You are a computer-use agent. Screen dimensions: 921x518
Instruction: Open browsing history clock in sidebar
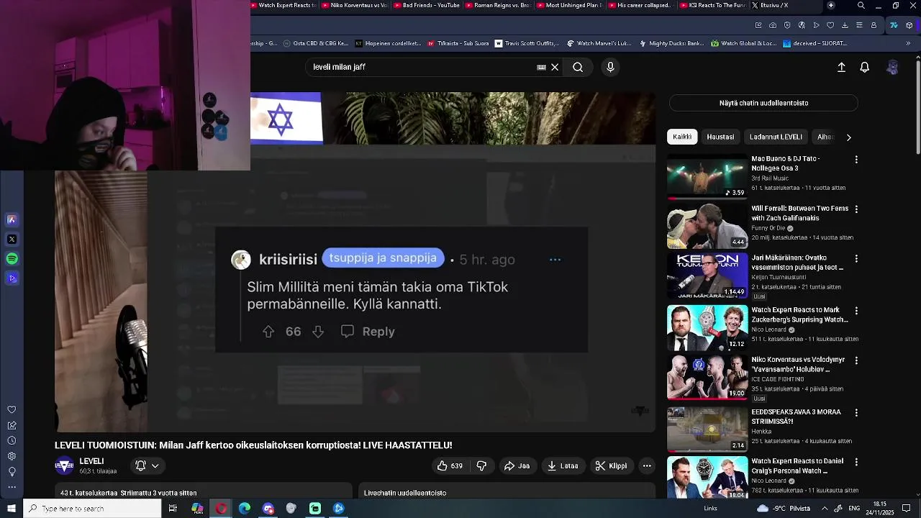pyautogui.click(x=12, y=440)
